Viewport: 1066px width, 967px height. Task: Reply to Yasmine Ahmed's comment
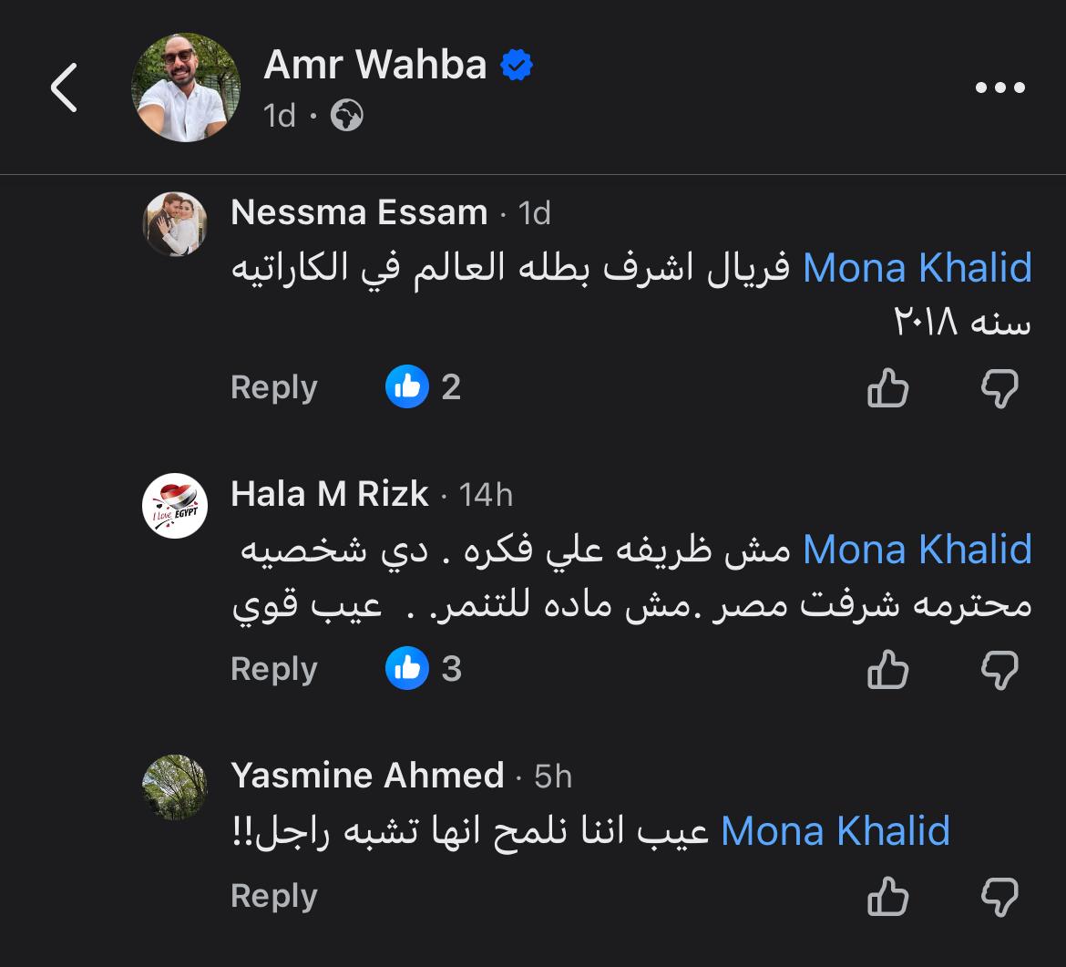[x=273, y=896]
